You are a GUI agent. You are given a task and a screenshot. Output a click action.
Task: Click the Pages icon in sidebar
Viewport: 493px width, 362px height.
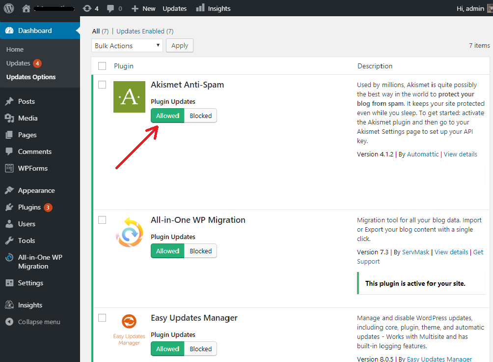[x=9, y=135]
